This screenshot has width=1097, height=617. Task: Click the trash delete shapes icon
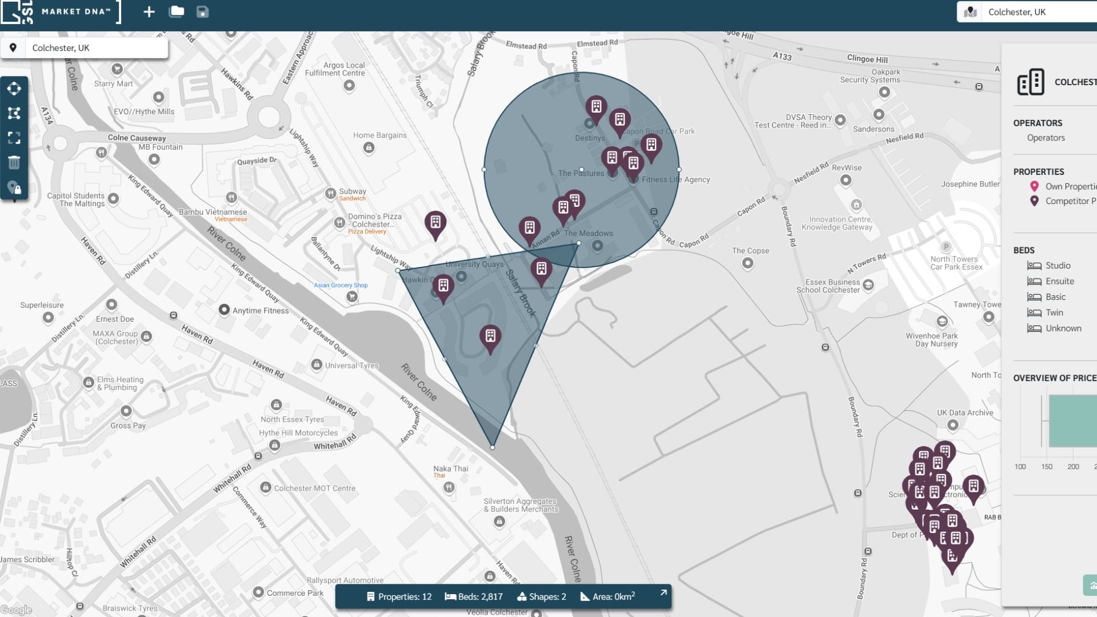(x=14, y=163)
